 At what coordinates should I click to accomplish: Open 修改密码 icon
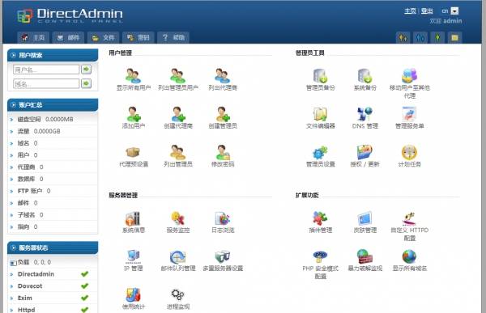223,152
